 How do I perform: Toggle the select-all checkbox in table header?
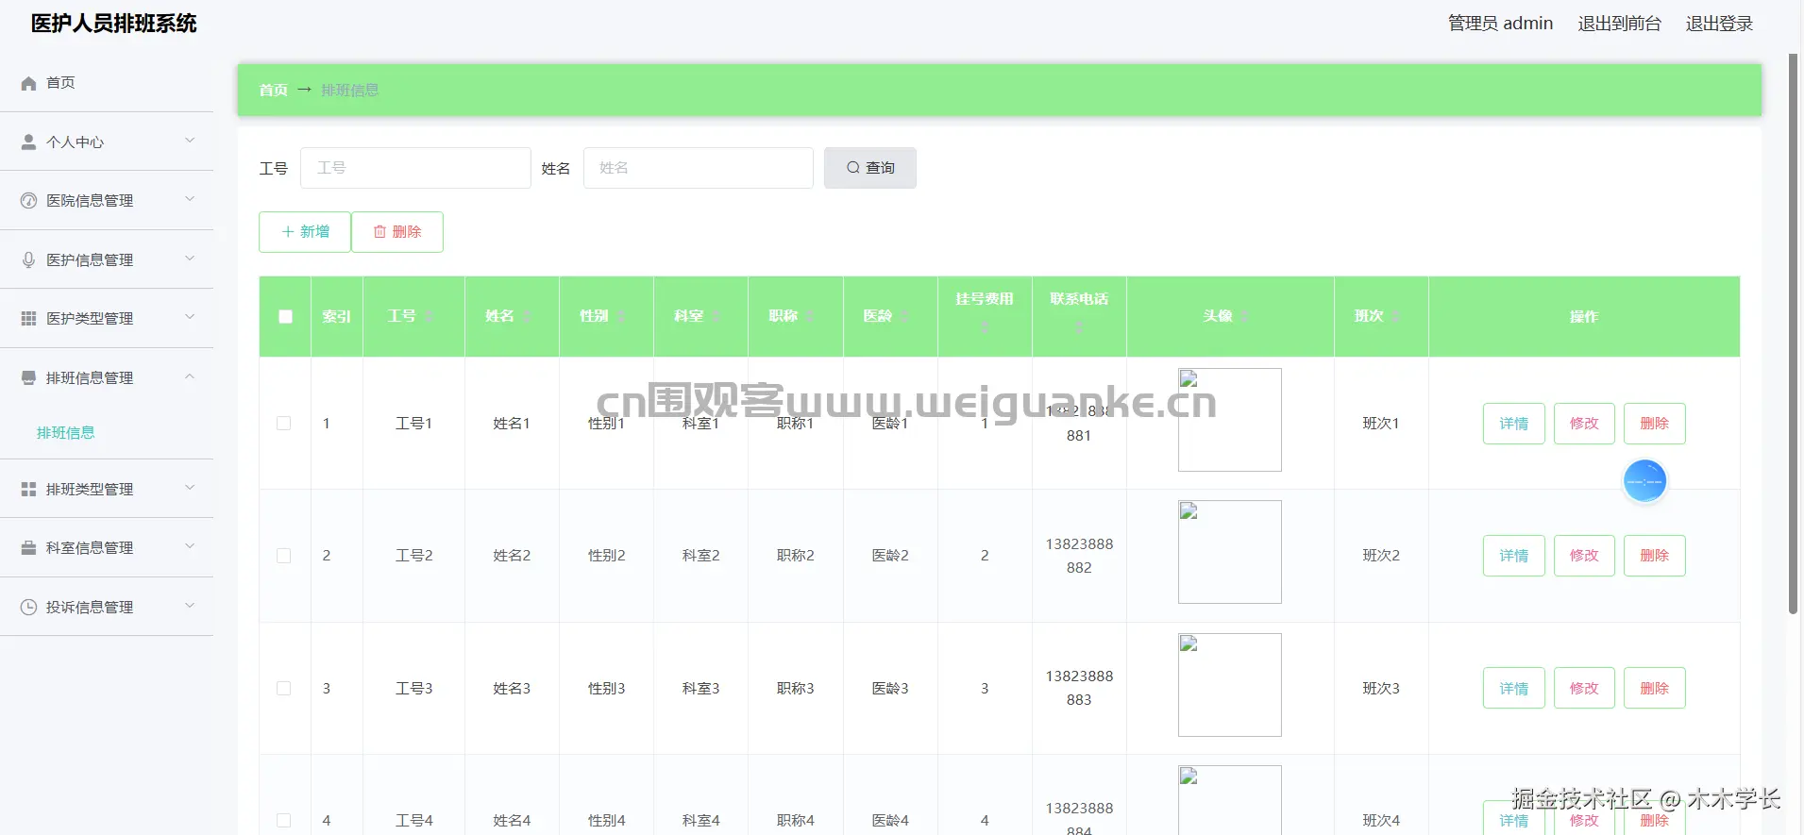(285, 316)
